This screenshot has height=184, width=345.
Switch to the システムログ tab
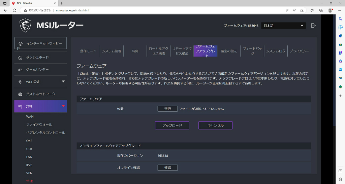click(276, 51)
